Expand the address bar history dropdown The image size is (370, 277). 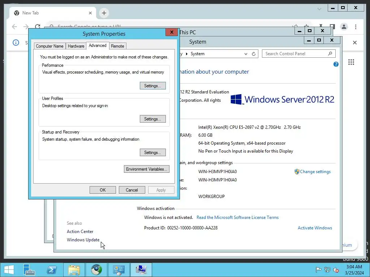click(246, 54)
